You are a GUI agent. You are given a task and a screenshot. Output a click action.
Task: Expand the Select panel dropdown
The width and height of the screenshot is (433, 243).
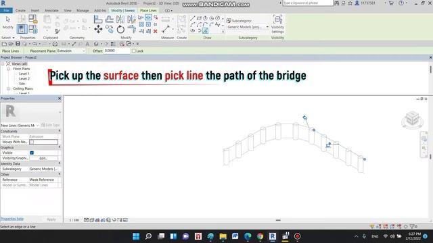[7, 38]
